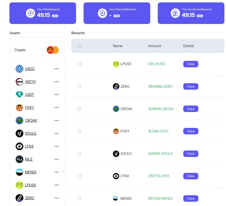Screen dimensions: 226x206
Task: Click the USDT tether icon in Assets
Action: (x=19, y=95)
